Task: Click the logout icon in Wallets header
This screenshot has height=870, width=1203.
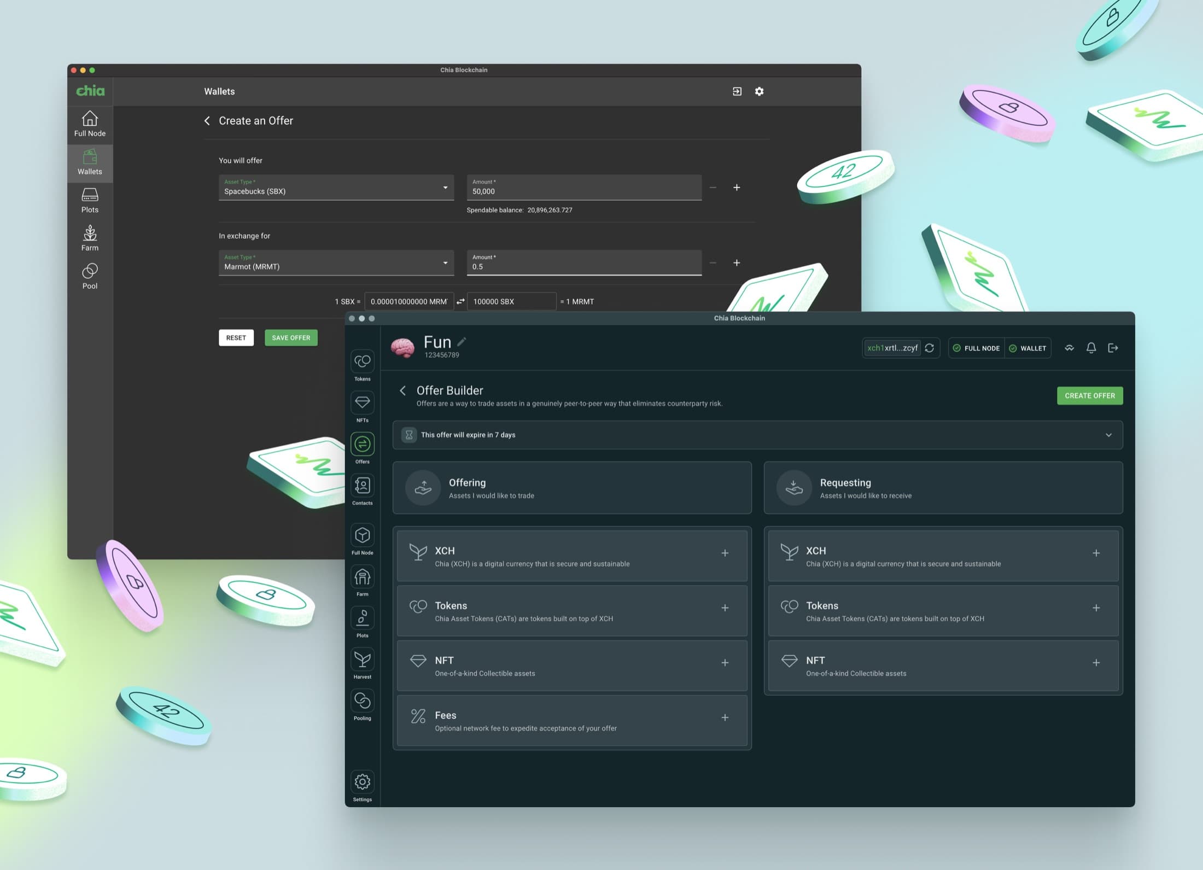Action: coord(737,91)
